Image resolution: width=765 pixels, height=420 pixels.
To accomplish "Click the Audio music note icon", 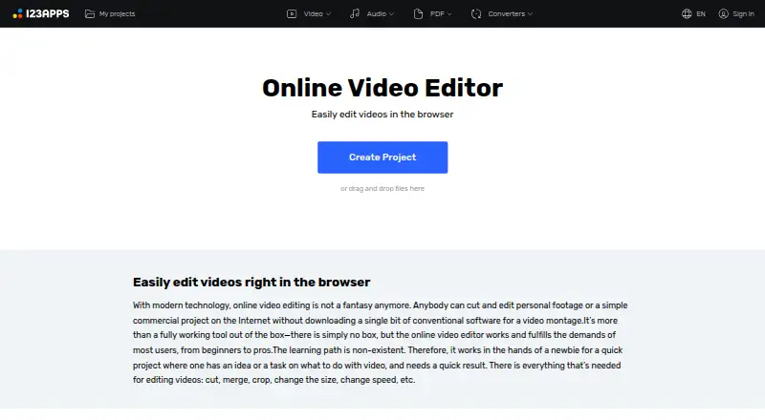I will pos(355,13).
